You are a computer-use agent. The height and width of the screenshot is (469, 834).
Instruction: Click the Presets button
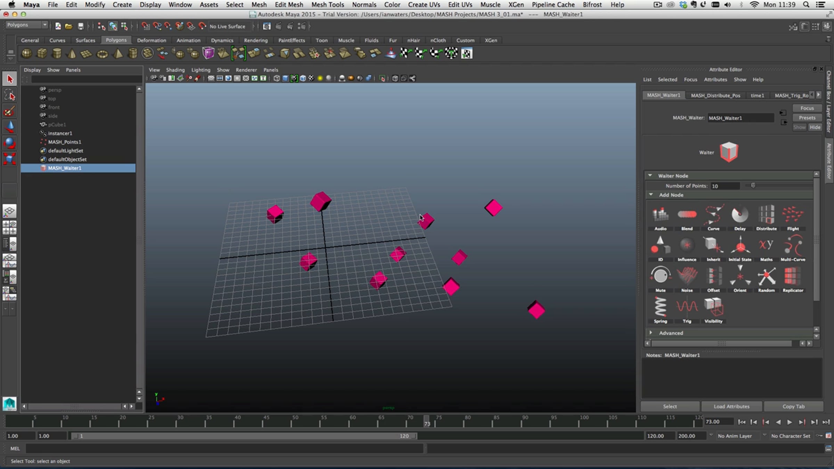[x=807, y=118]
